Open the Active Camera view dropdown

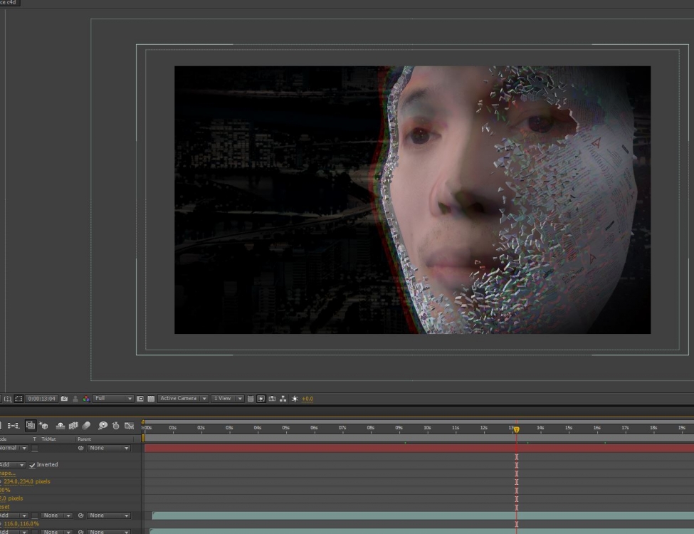183,399
